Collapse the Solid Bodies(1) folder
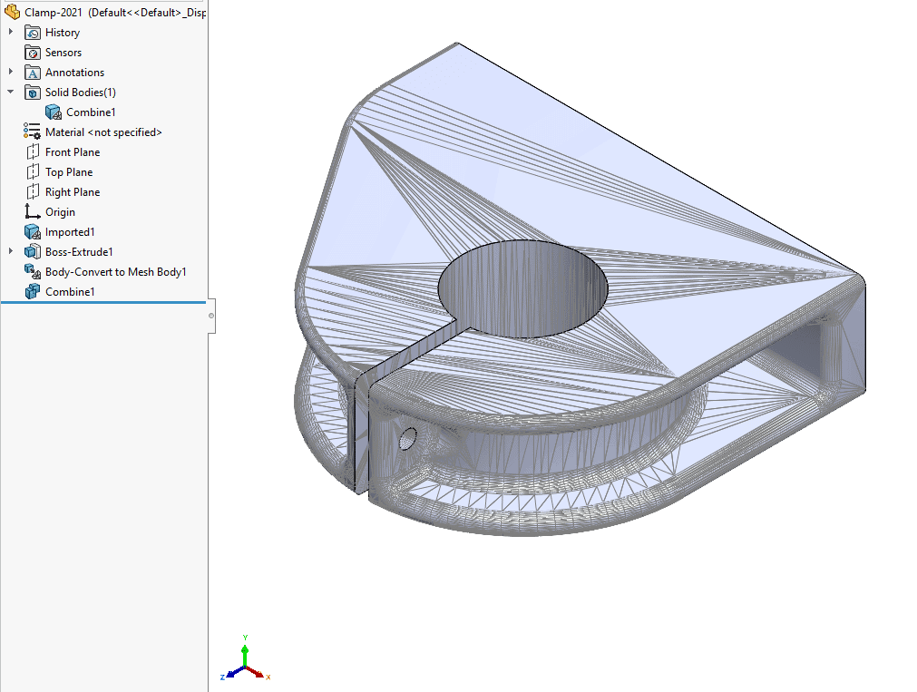 coord(10,92)
